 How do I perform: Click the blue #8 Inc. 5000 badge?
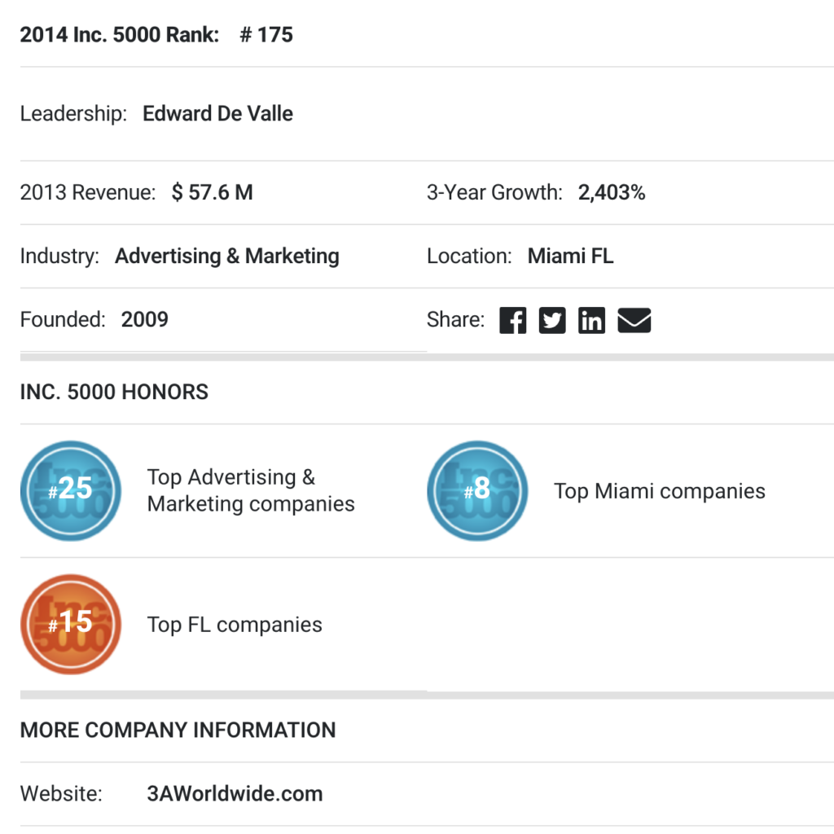click(477, 490)
